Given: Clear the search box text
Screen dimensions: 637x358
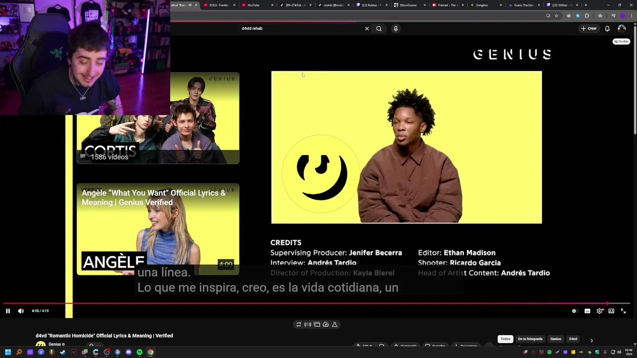Looking at the screenshot, I should tap(367, 28).
